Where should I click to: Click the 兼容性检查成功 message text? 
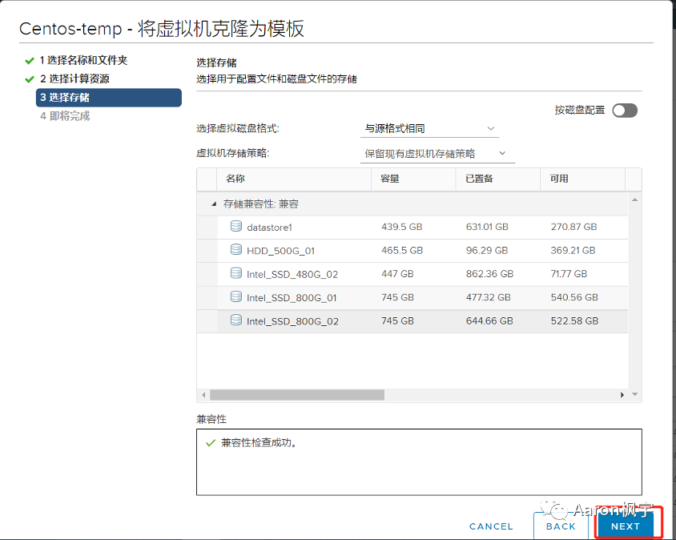[x=259, y=443]
